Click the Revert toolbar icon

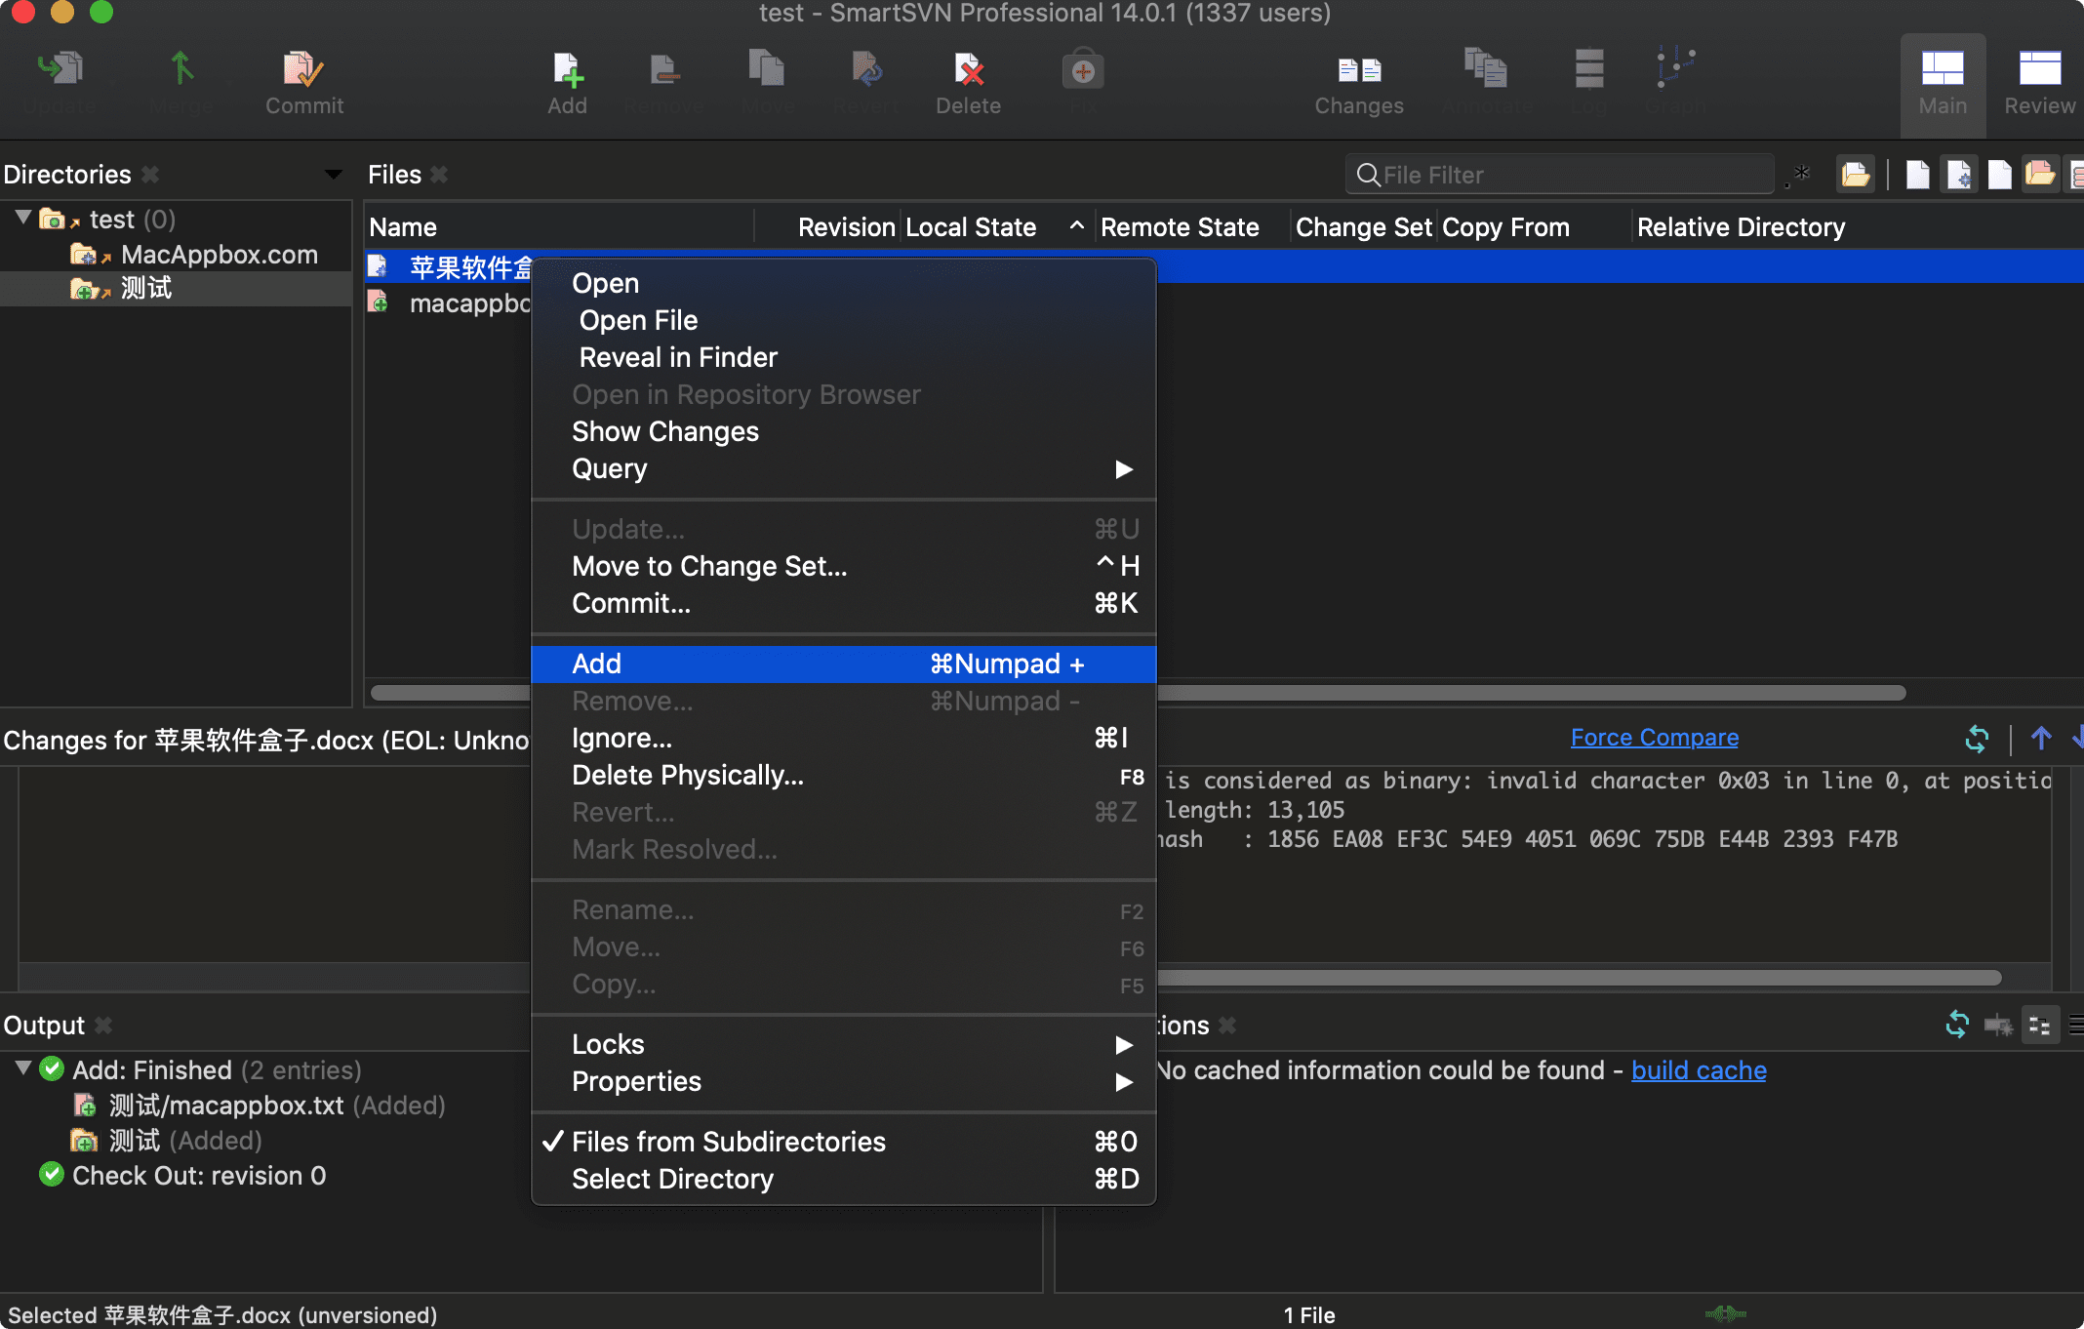pos(865,83)
